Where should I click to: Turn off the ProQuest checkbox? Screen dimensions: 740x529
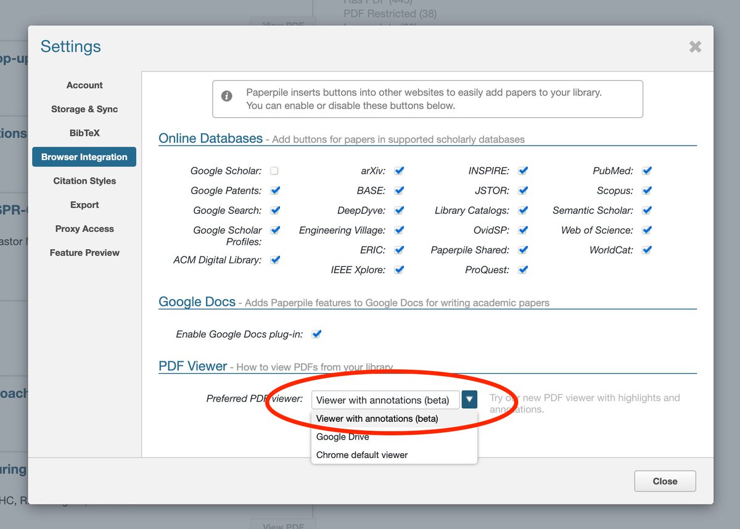(524, 269)
